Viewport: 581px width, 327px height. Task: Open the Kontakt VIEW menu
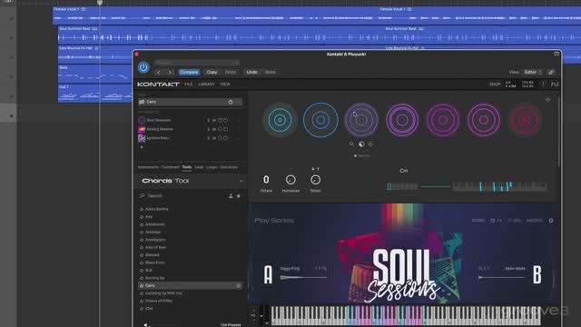225,84
